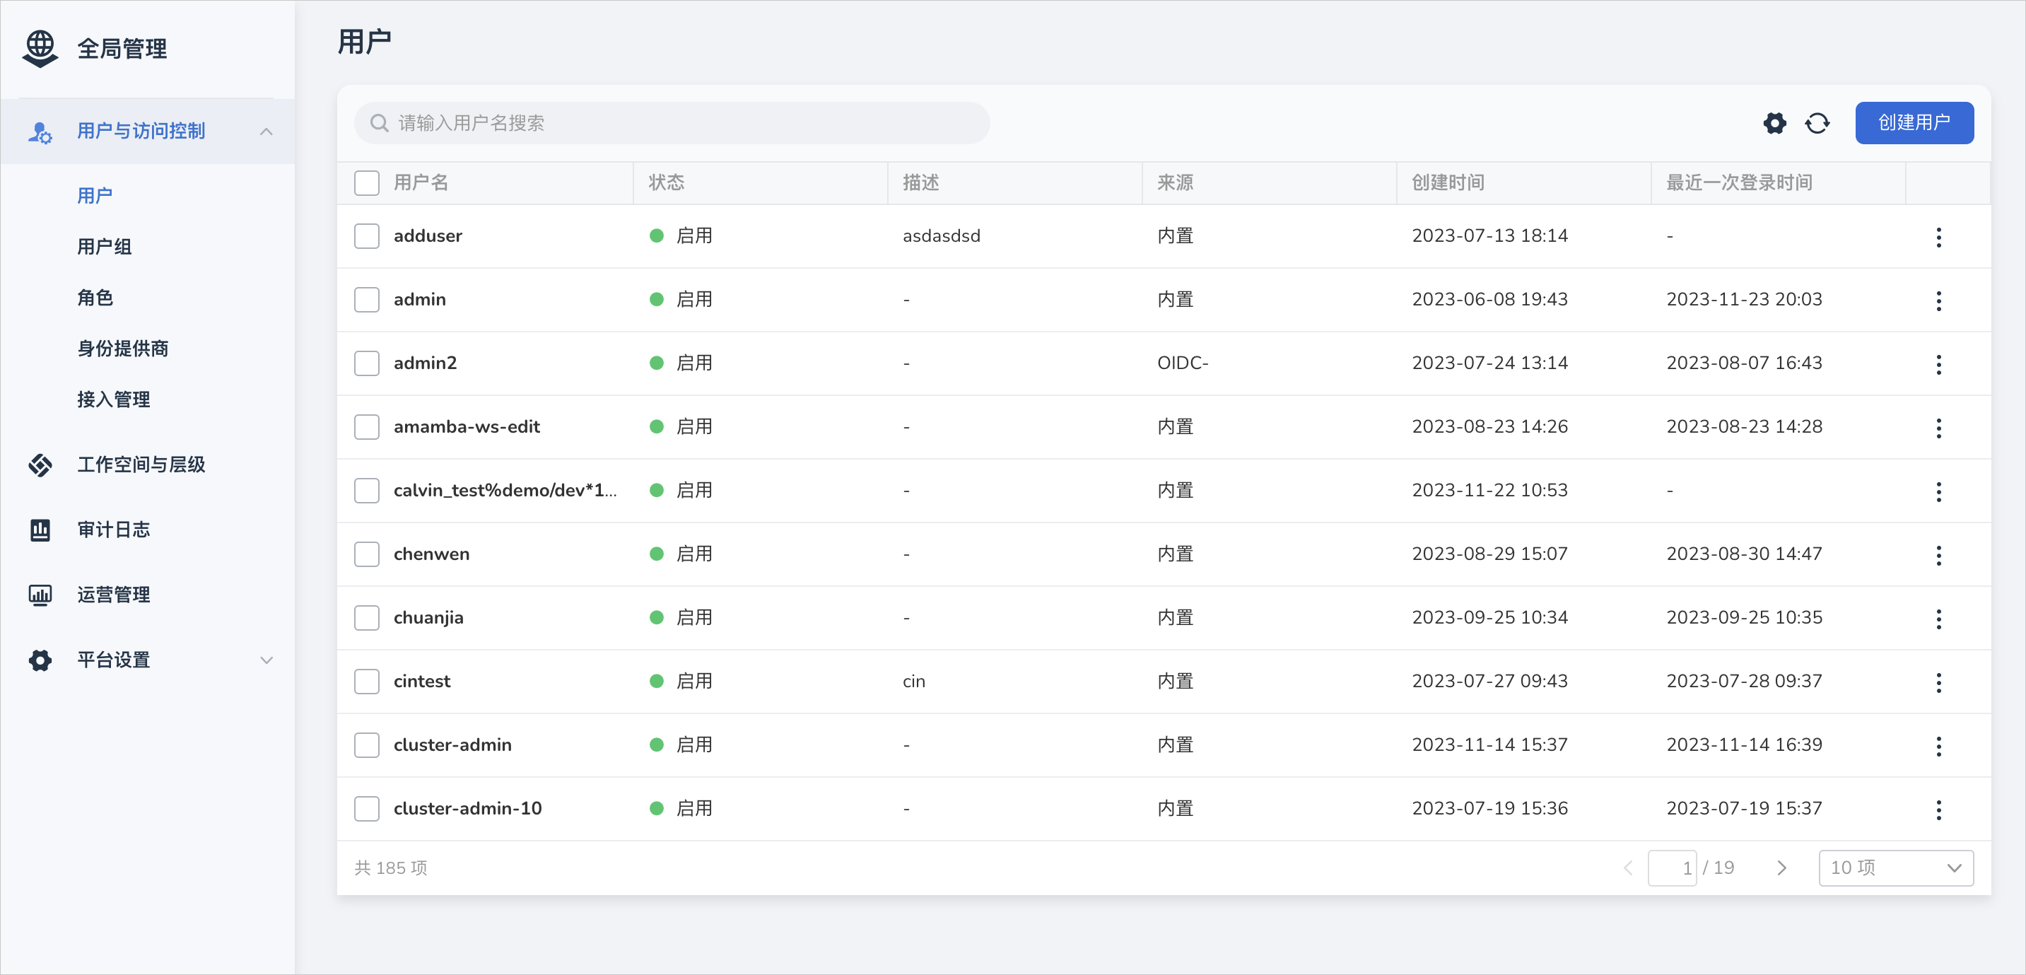The height and width of the screenshot is (975, 2026).
Task: Go to next page arrow
Action: click(x=1781, y=868)
